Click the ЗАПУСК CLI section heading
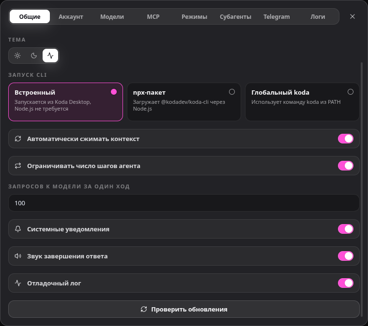The height and width of the screenshot is (326, 368). coord(28,75)
